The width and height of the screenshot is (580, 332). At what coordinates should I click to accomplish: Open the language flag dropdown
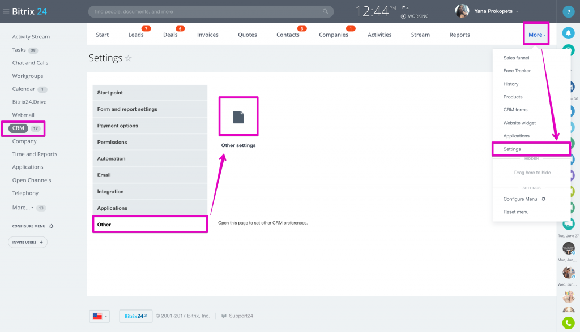(100, 316)
